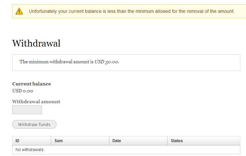Click the minimum withdrawal info box
This screenshot has height=156, width=246.
point(126,63)
